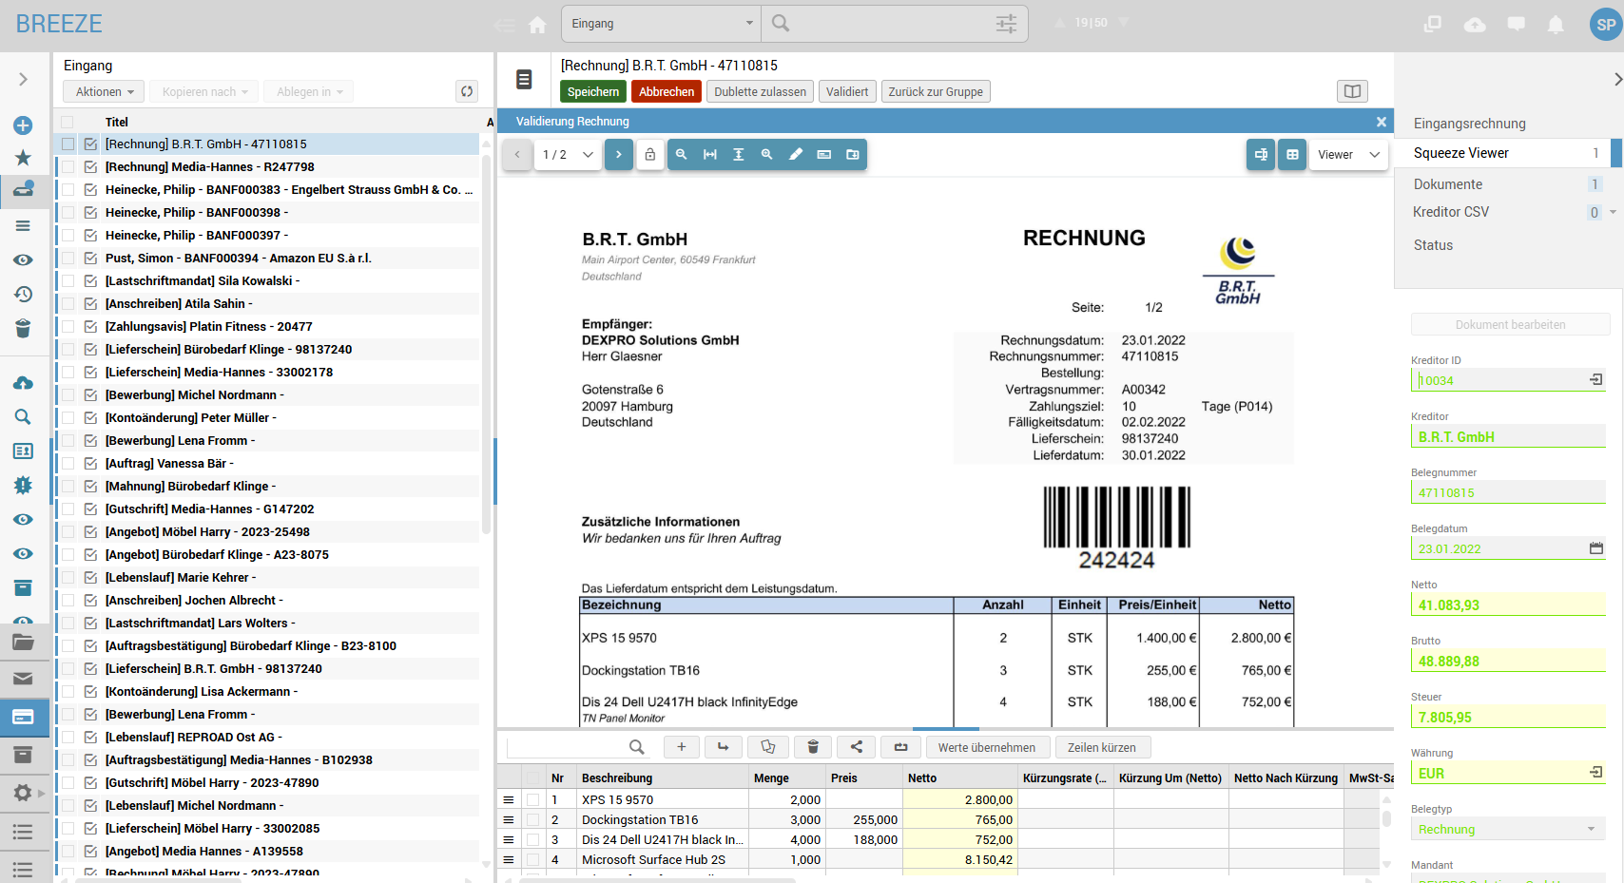The image size is (1624, 883).
Task: Click the trash icon above line items table
Action: pos(813,747)
